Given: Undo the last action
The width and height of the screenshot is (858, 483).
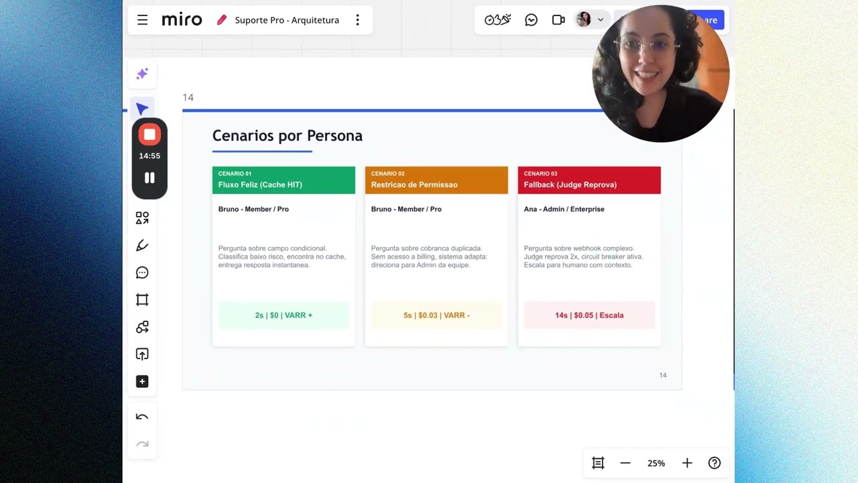Looking at the screenshot, I should click(x=142, y=417).
